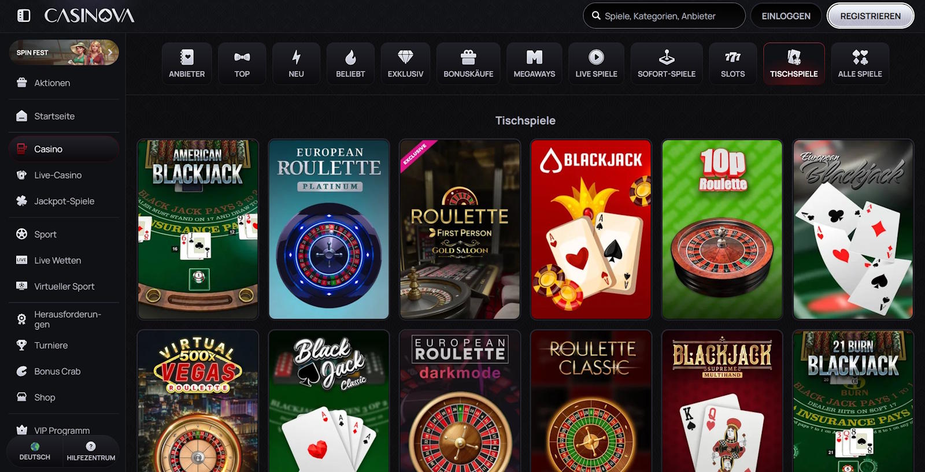Image resolution: width=925 pixels, height=472 pixels.
Task: Expand the Spin Fest banner arrow
Action: click(x=110, y=53)
